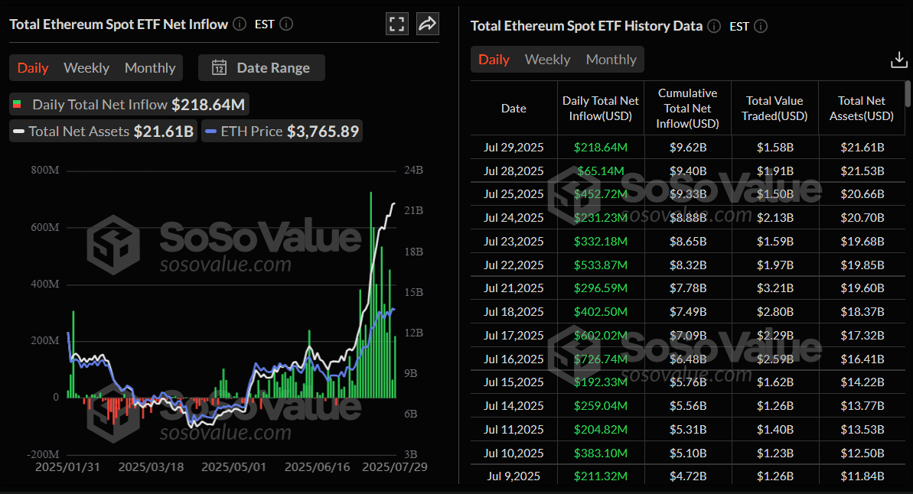Download the ETF history data

pyautogui.click(x=898, y=59)
